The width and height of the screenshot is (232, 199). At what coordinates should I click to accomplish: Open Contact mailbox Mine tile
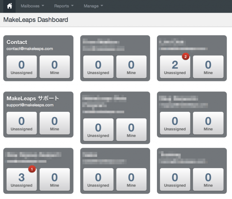click(x=55, y=67)
